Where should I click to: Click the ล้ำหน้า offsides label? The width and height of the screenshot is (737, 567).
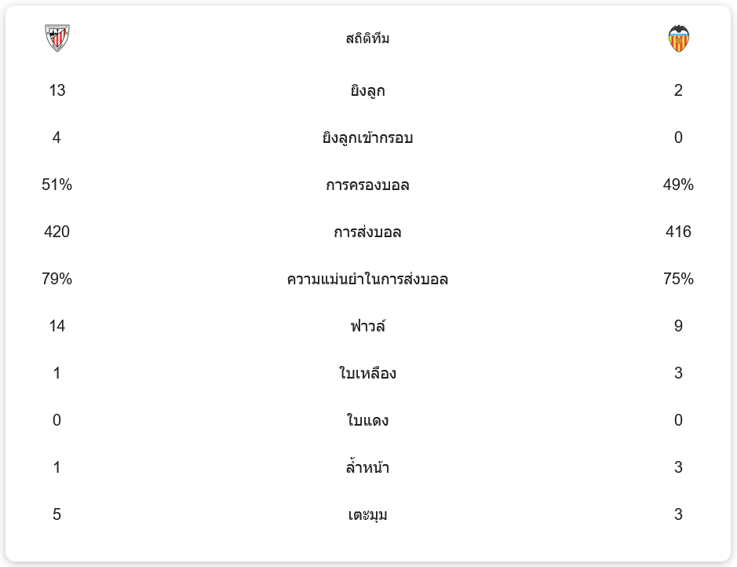click(367, 468)
